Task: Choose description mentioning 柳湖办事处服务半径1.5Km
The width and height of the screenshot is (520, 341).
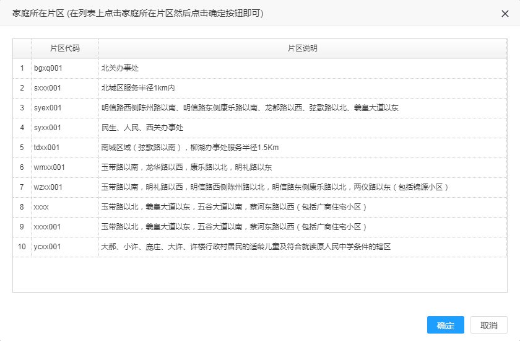Action: point(190,148)
